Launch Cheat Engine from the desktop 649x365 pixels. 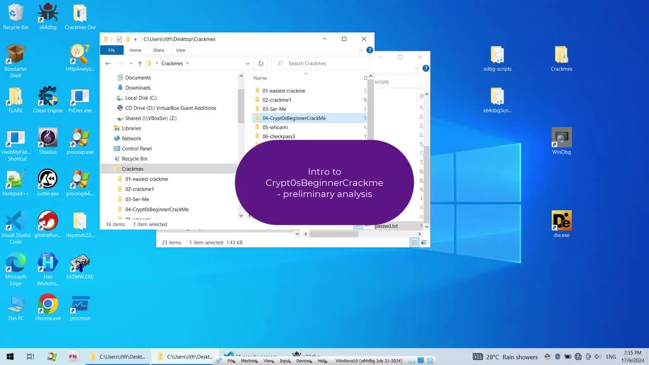point(48,100)
